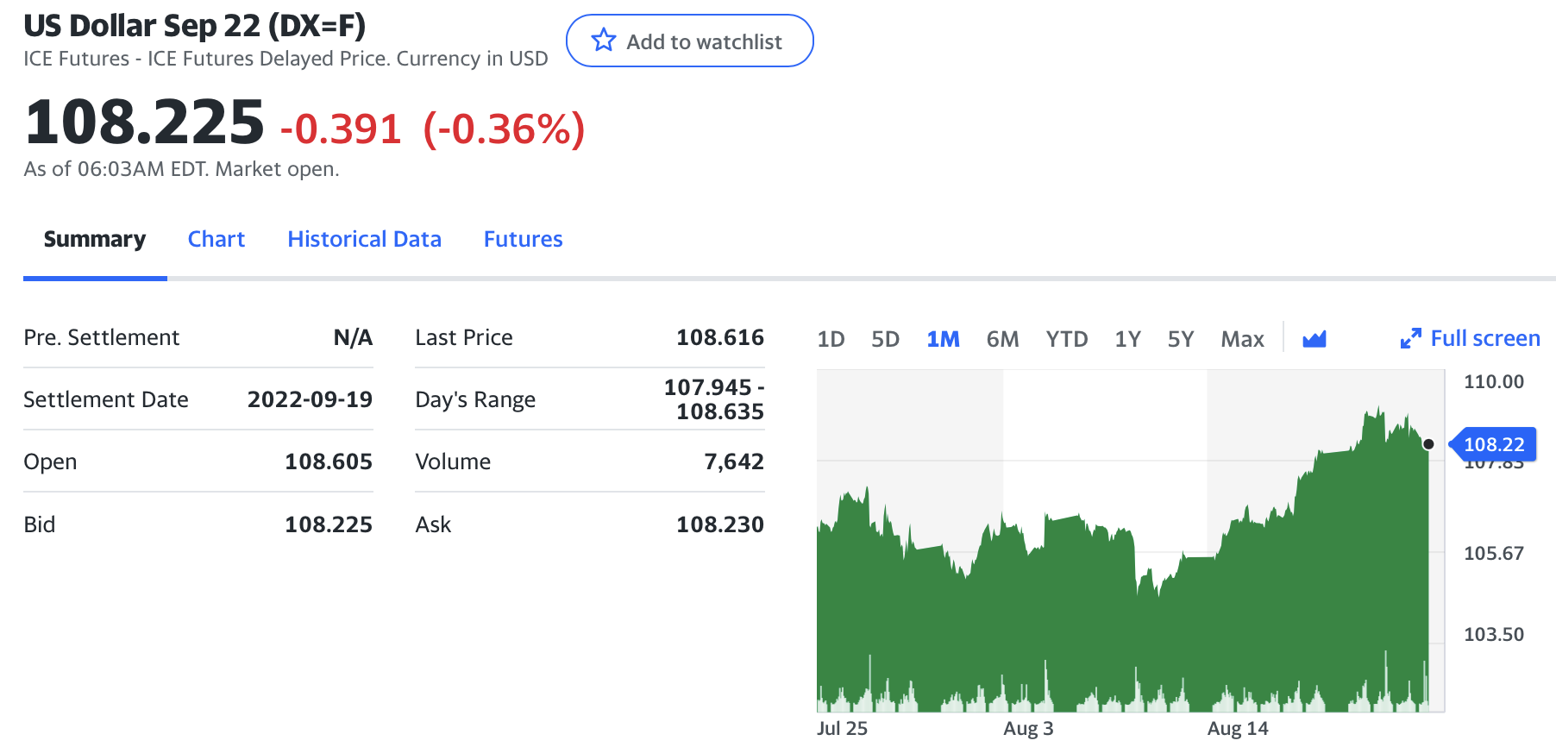Select the Summary tab
Screen dimensions: 1556x747
95,239
